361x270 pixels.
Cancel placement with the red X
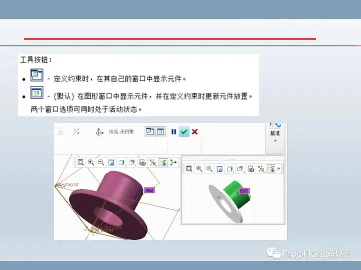coord(195,132)
